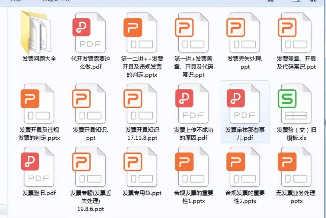Select the 无发票业务处理.pptx file icon
326x218 pixels.
pos(295,167)
